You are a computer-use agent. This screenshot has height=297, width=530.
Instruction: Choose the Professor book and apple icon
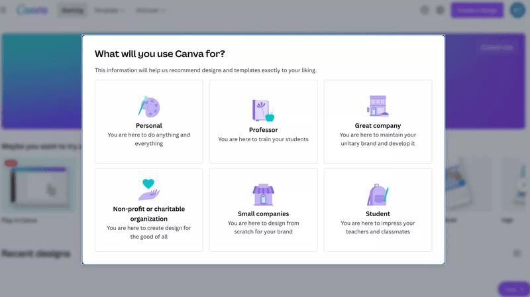click(x=263, y=109)
